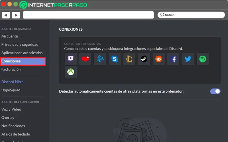228x142 pixels.
Task: Click the address bar field
Action: (x=88, y=15)
